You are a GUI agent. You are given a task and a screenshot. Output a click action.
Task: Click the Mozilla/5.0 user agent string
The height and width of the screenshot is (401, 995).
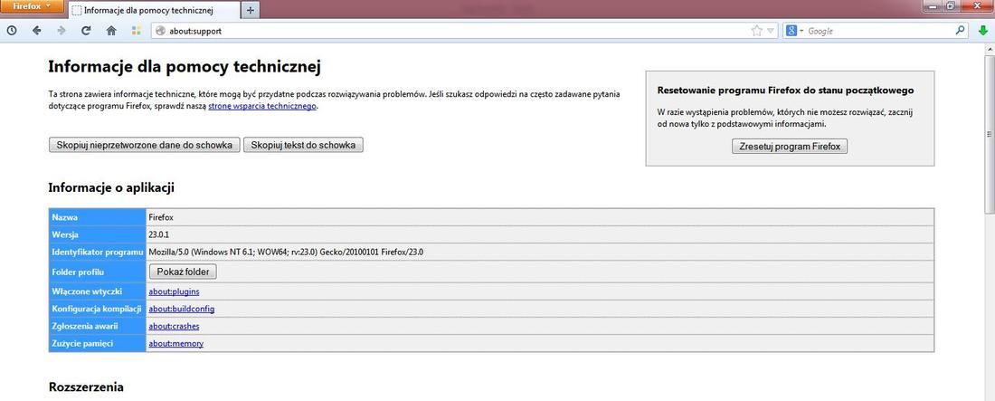click(286, 253)
